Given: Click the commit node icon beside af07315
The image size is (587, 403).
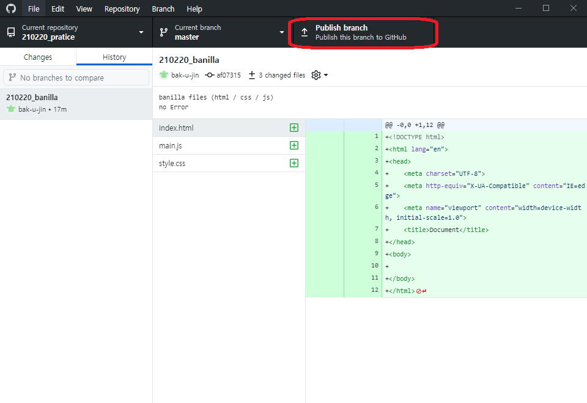Looking at the screenshot, I should (x=209, y=75).
